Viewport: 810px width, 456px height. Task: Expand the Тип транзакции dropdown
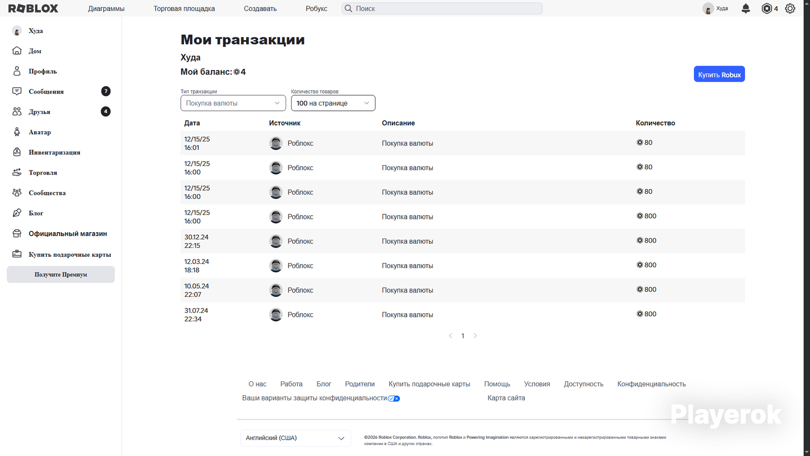[233, 103]
